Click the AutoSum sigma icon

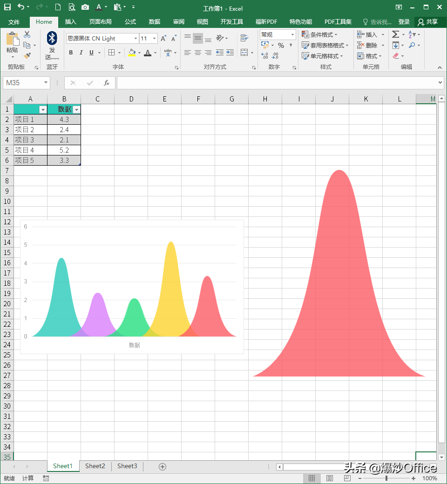tap(395, 34)
